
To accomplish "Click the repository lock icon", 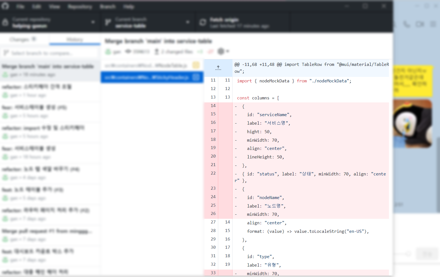I will pyautogui.click(x=5, y=23).
